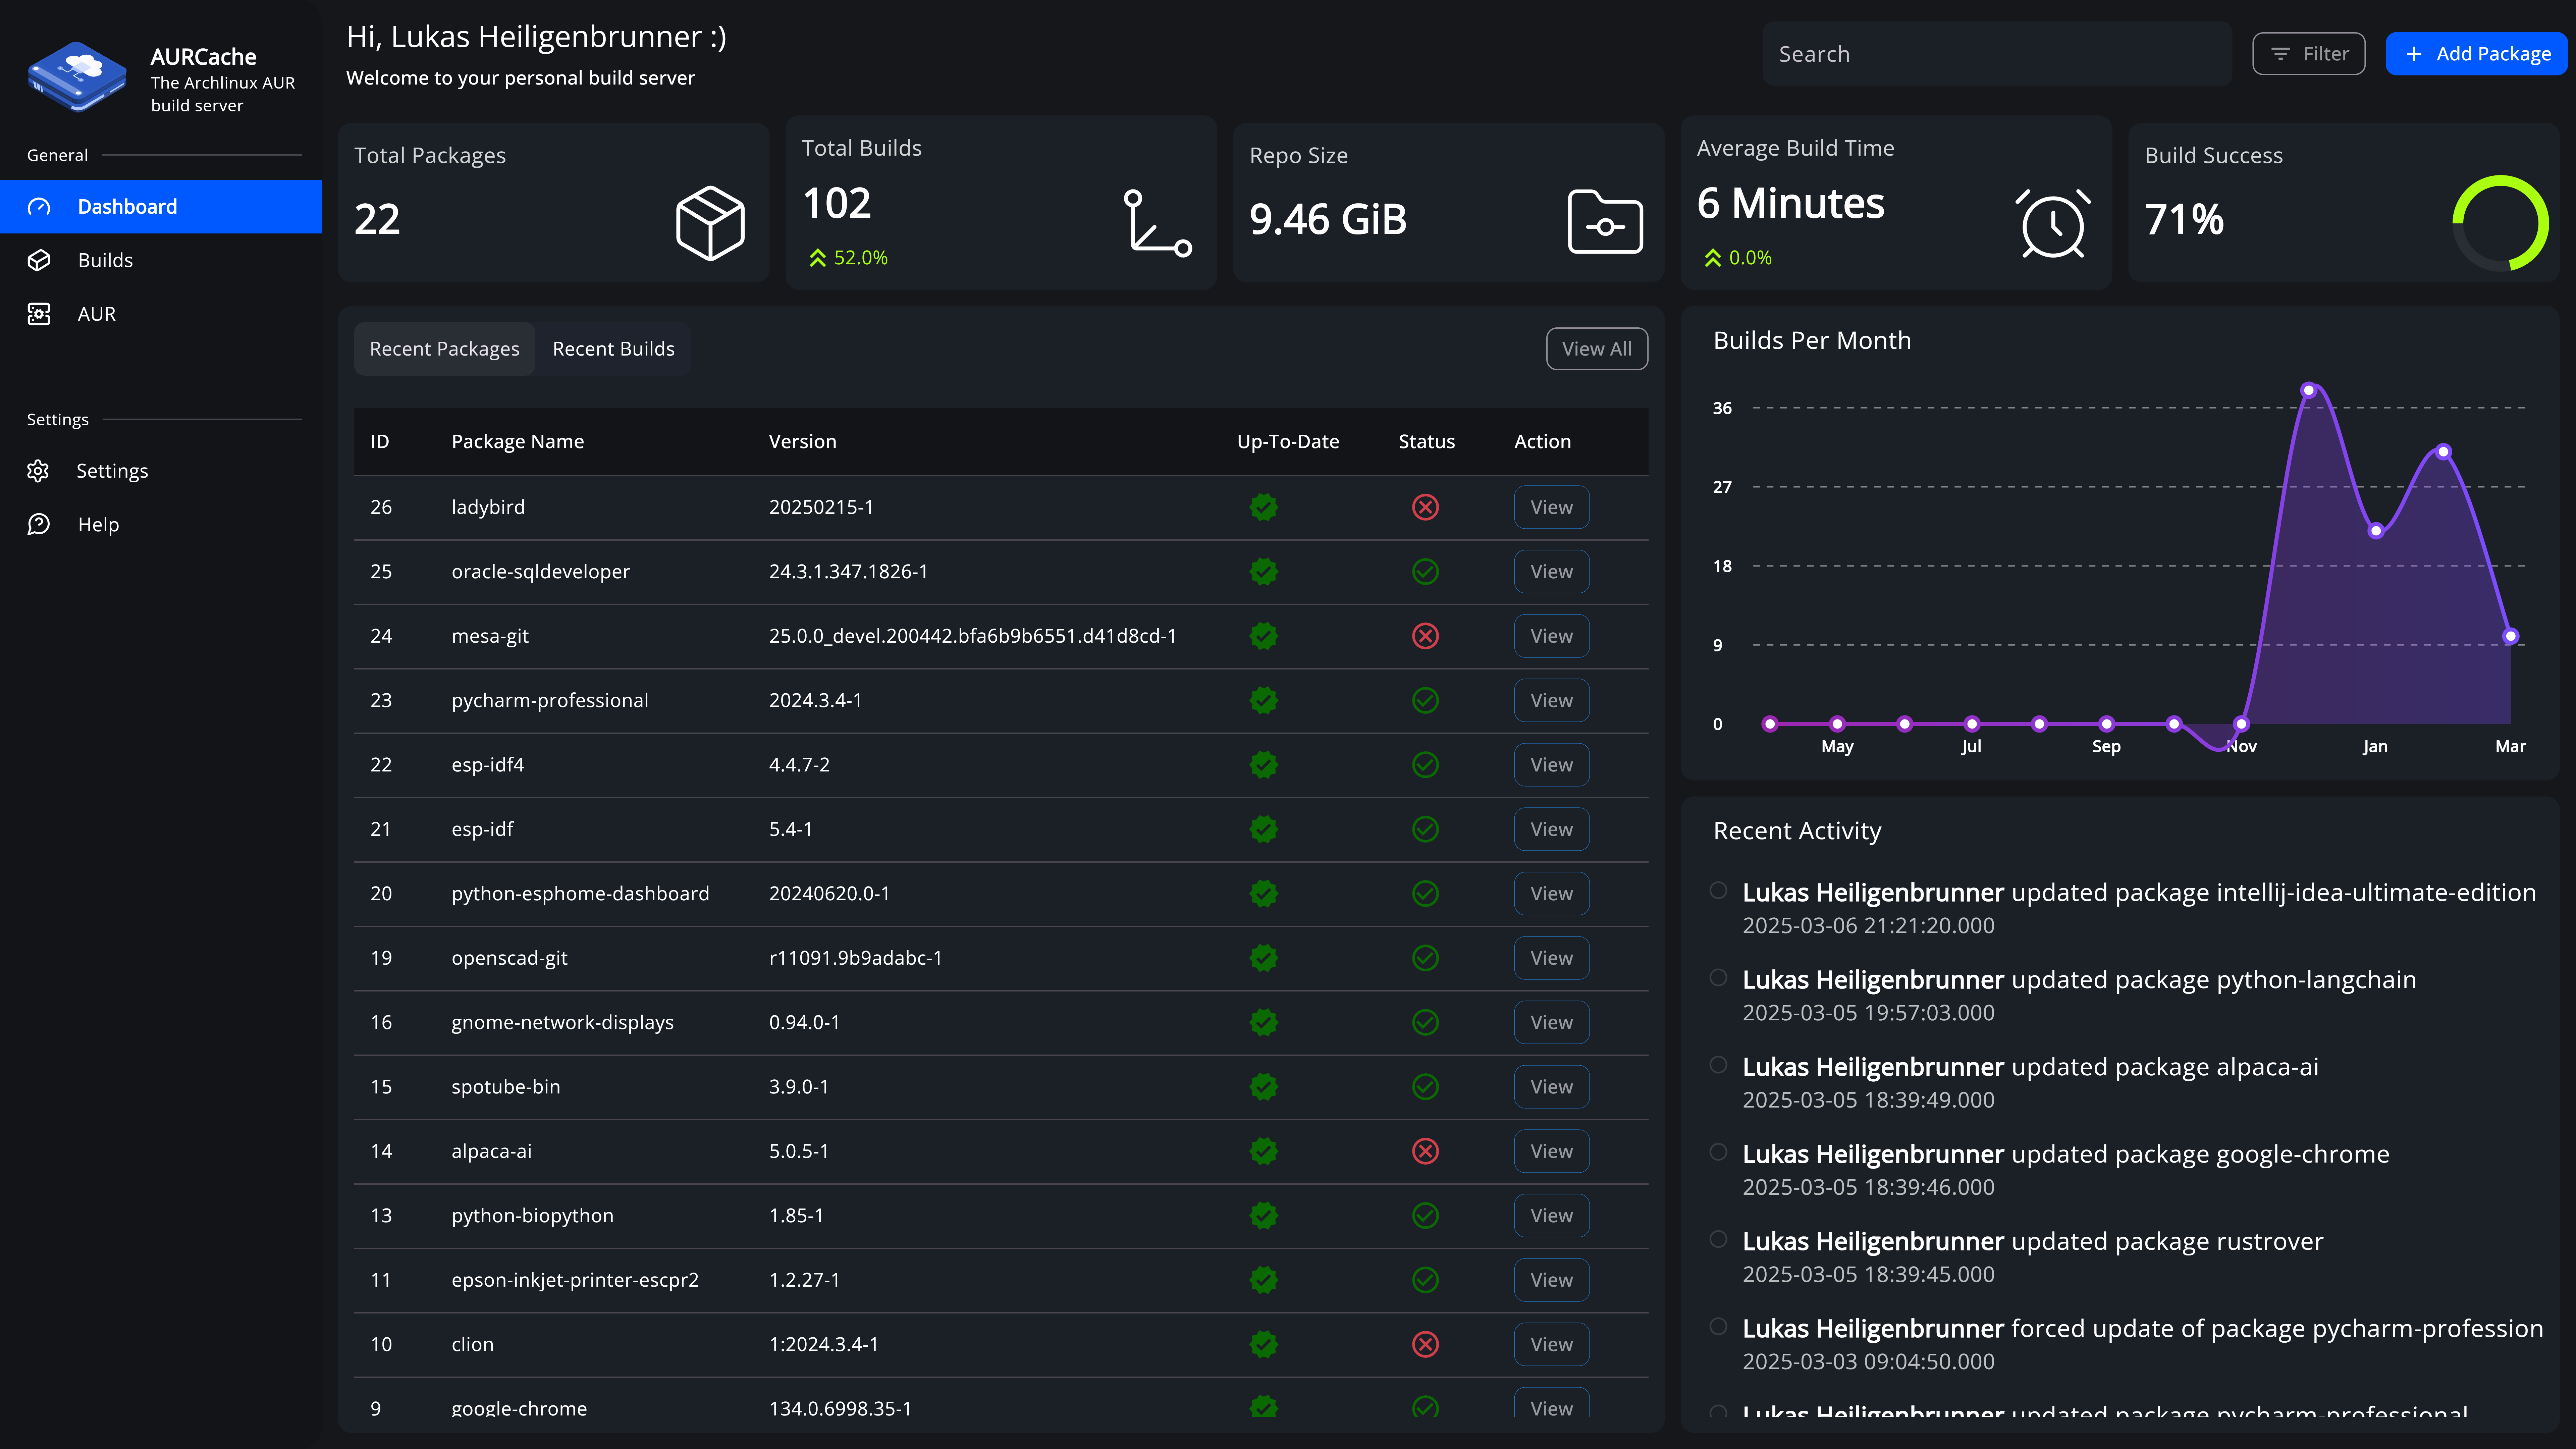Click the View All button
This screenshot has height=1449, width=2576.
coord(1597,349)
